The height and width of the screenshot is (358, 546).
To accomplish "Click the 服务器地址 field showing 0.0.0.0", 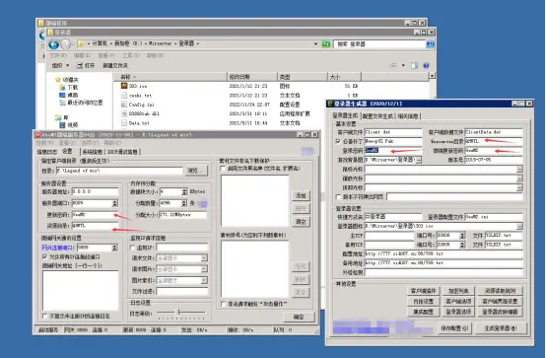I will pyautogui.click(x=95, y=191).
